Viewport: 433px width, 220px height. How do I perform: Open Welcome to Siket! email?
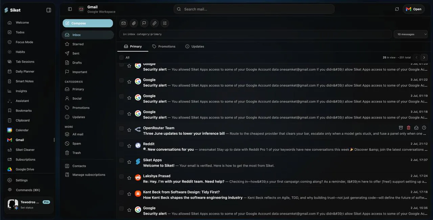click(274, 163)
